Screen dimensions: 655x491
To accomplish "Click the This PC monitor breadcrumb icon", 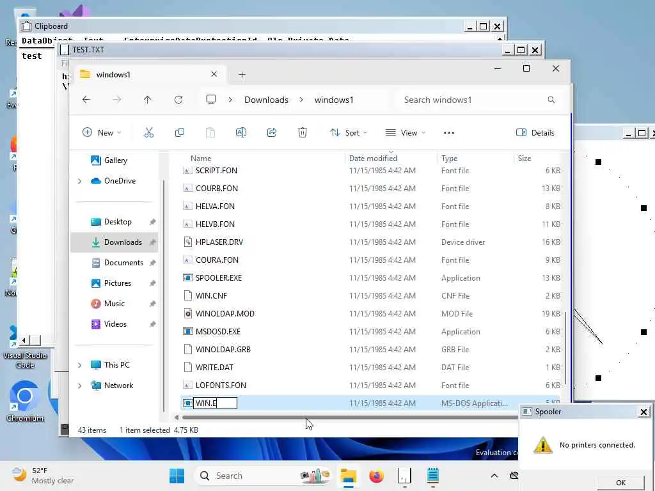I will click(x=211, y=99).
